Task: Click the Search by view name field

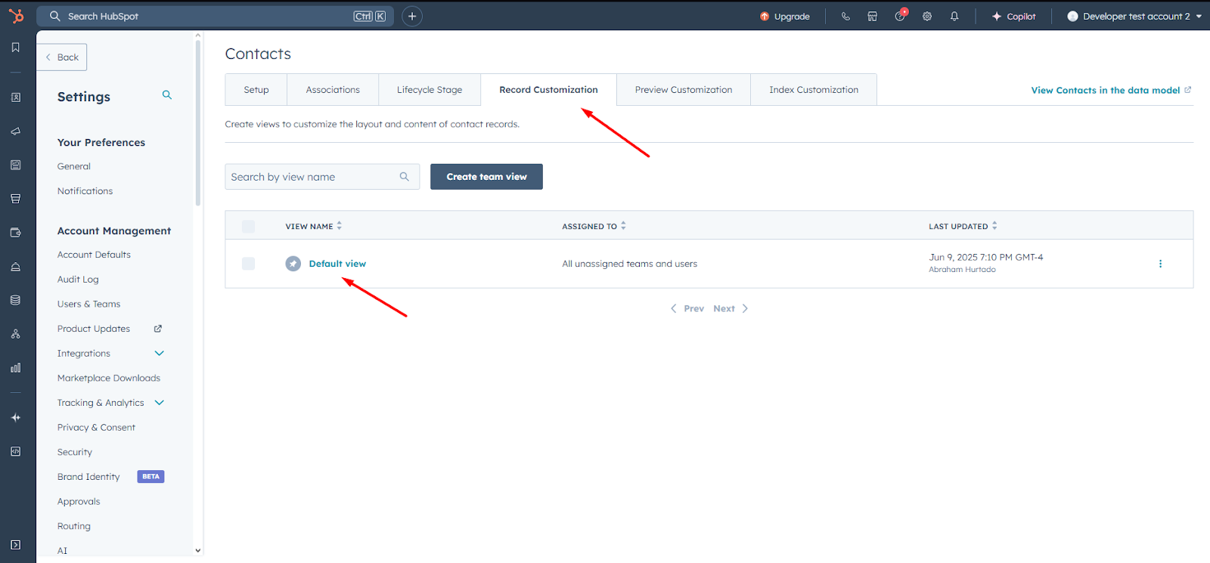Action: tap(313, 177)
